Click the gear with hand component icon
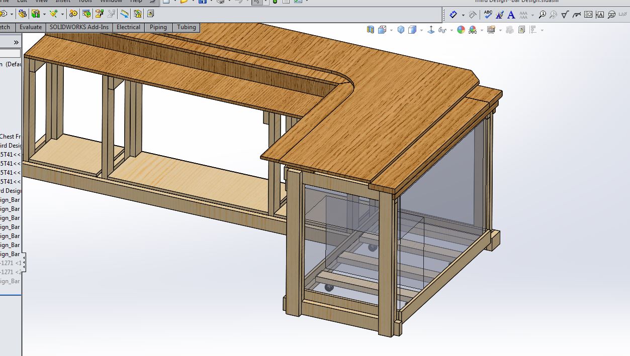The image size is (630, 356). pos(23,14)
